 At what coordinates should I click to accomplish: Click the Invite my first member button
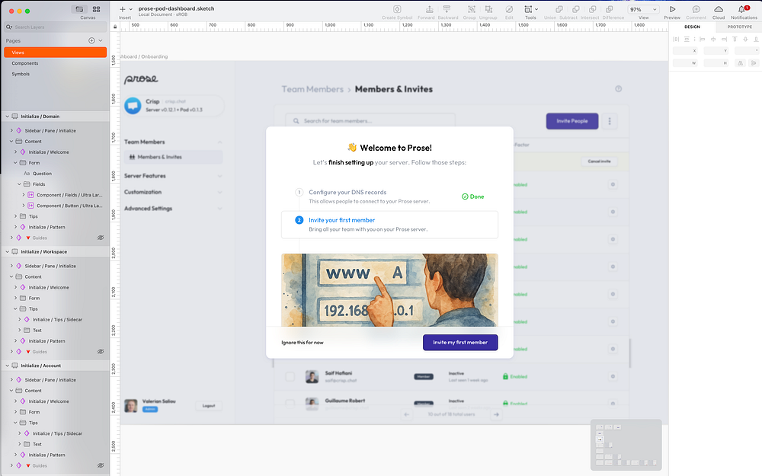point(460,343)
